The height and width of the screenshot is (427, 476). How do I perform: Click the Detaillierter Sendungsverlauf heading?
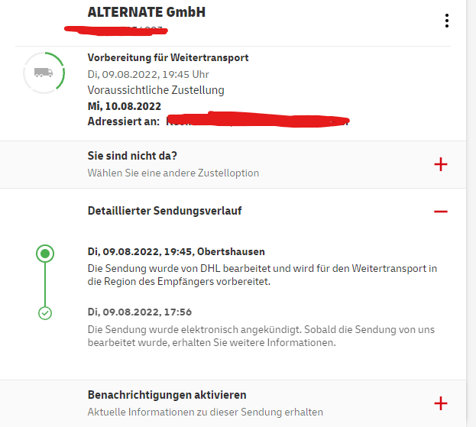[164, 211]
